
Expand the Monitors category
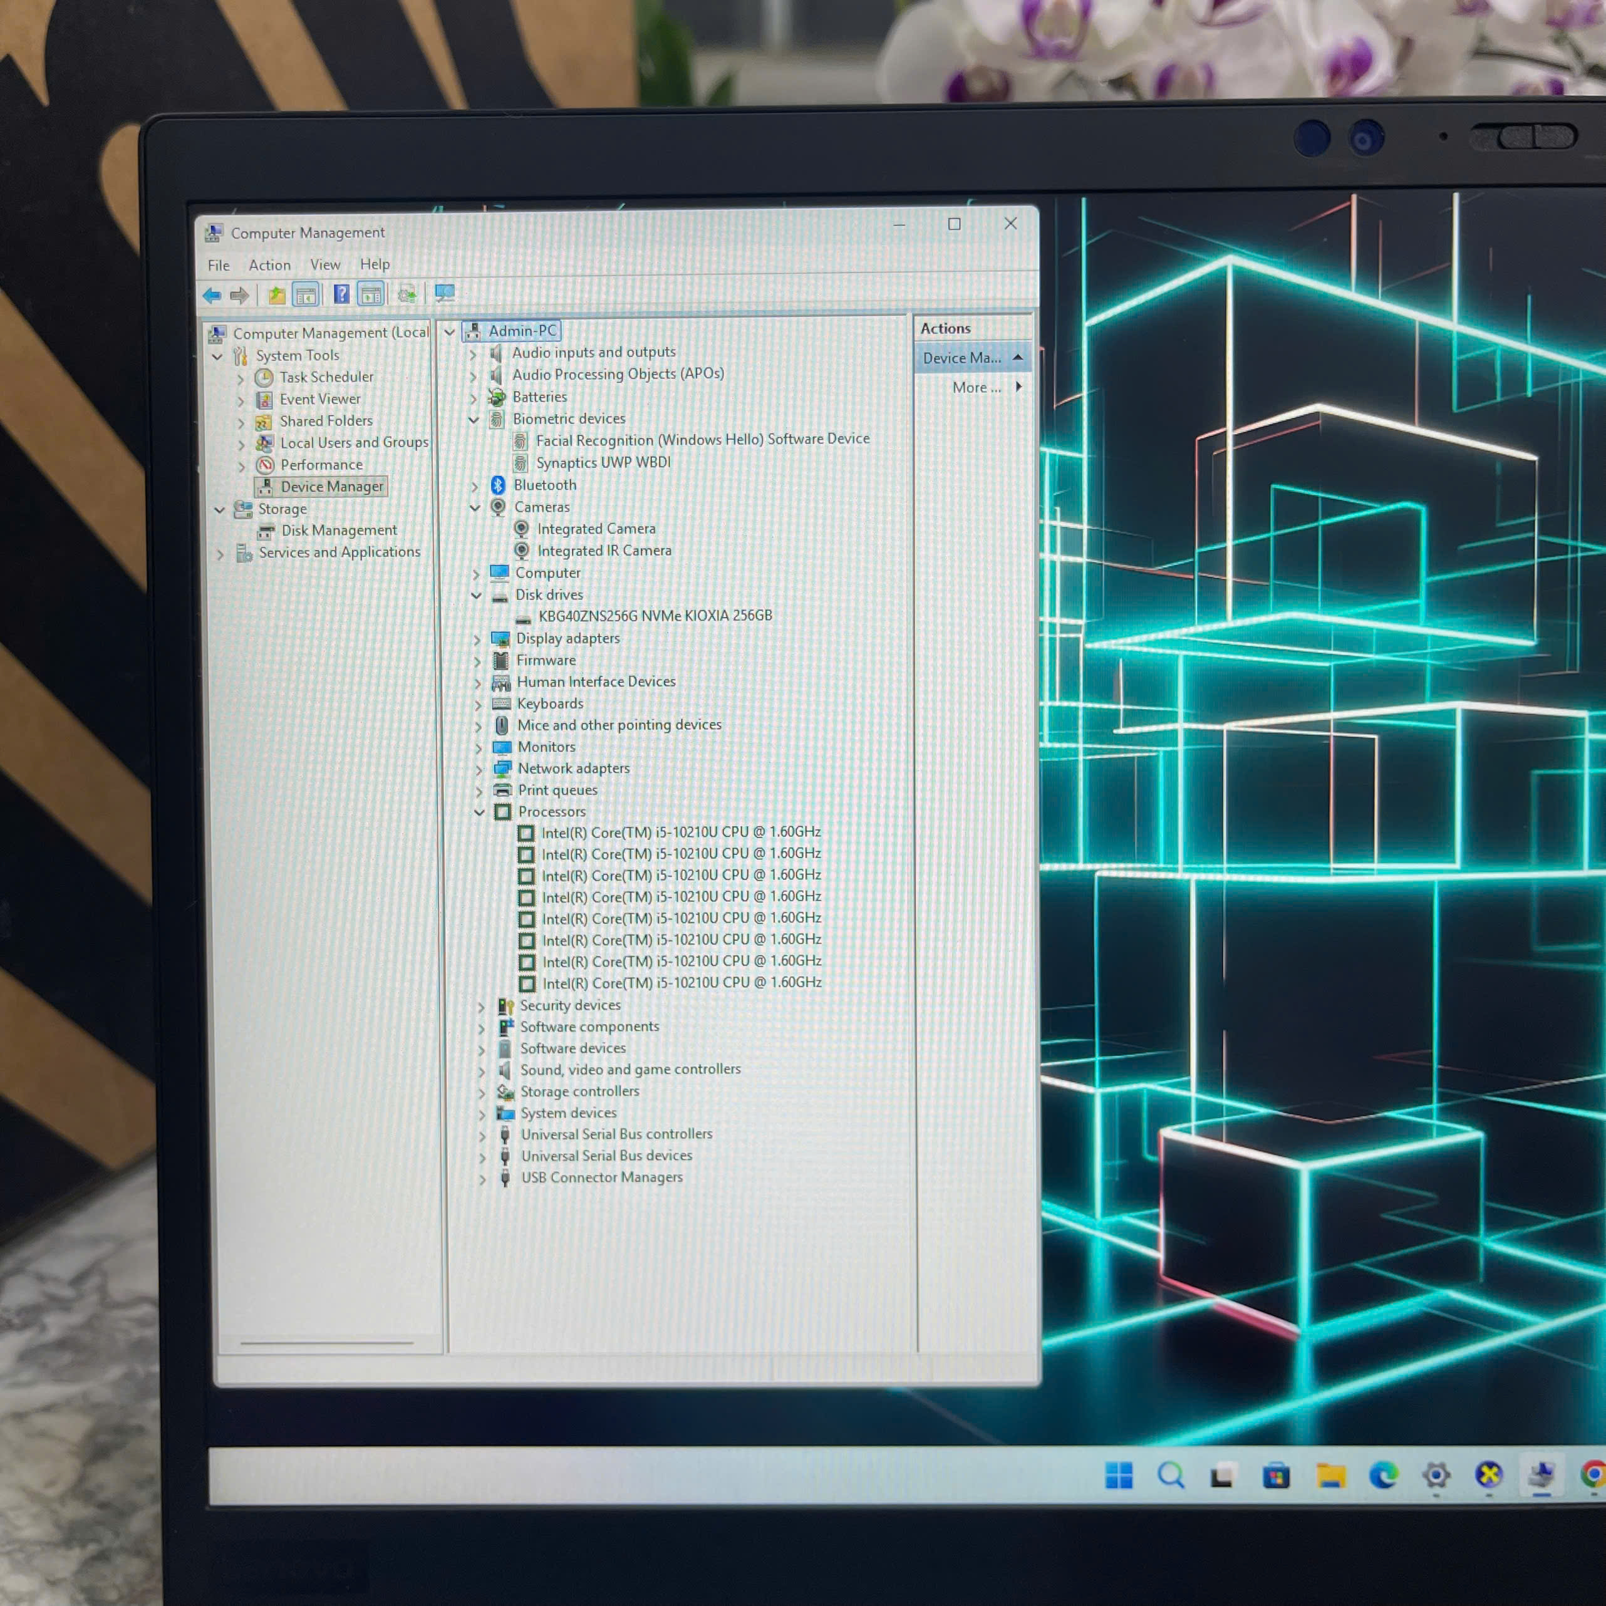click(478, 748)
